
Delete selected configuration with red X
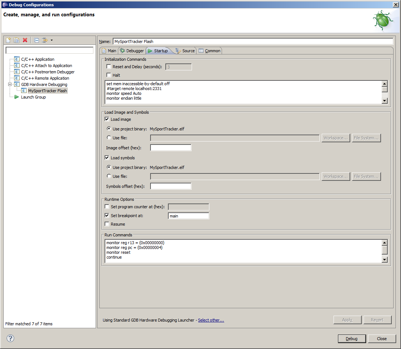click(25, 40)
